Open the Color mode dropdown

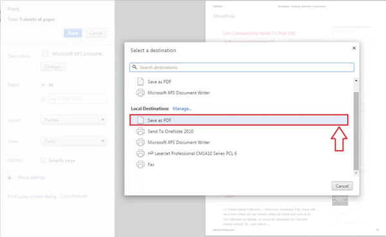[73, 141]
